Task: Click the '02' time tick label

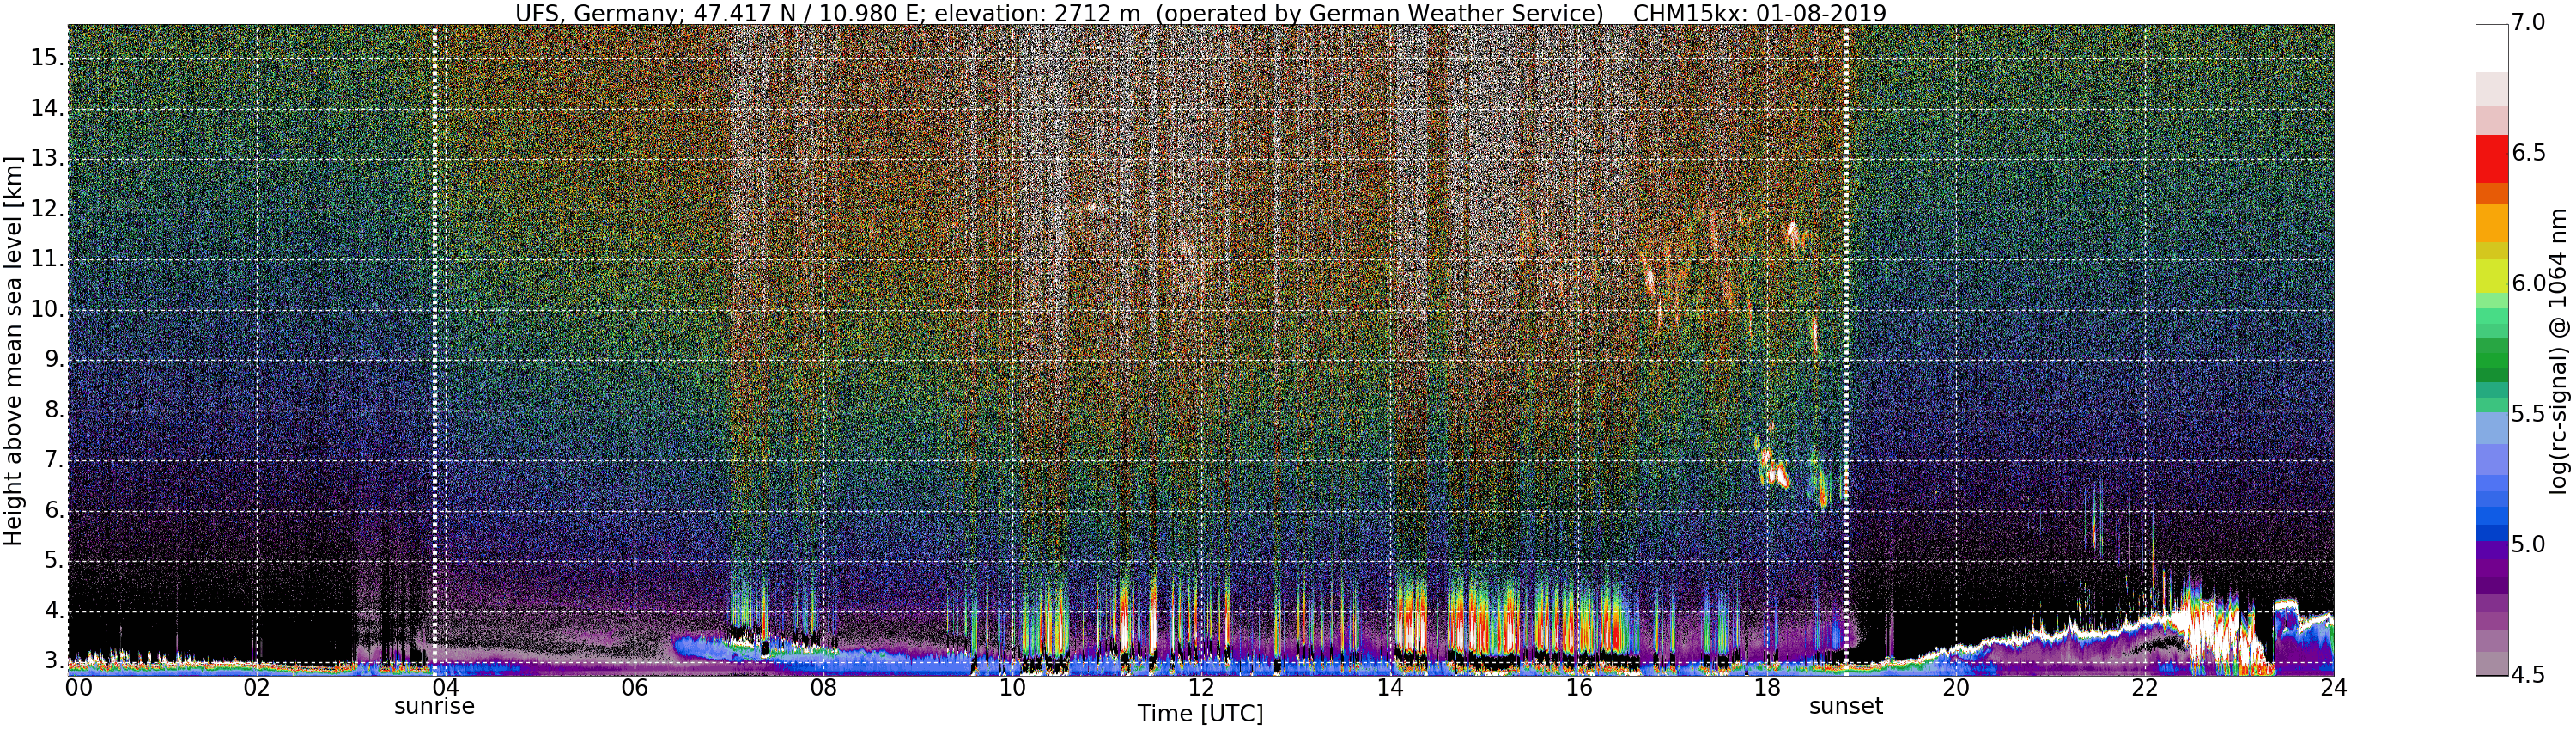Action: tap(257, 688)
